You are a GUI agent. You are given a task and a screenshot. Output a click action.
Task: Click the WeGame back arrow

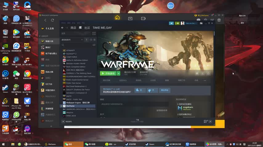(45, 20)
